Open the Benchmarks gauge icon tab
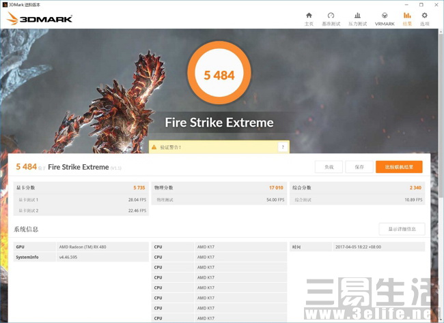This screenshot has width=444, height=323. click(x=331, y=15)
